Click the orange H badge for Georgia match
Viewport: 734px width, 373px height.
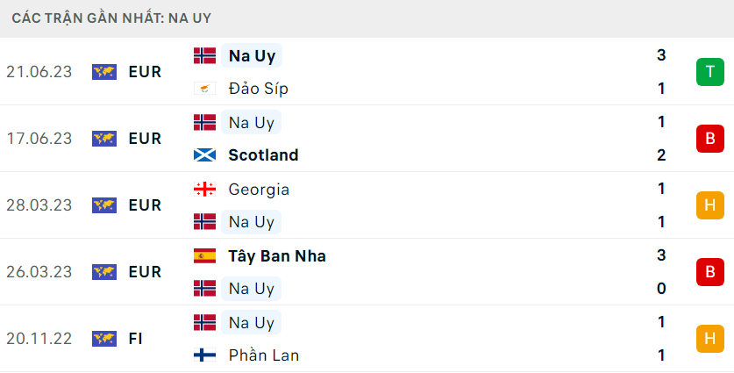[x=709, y=205]
